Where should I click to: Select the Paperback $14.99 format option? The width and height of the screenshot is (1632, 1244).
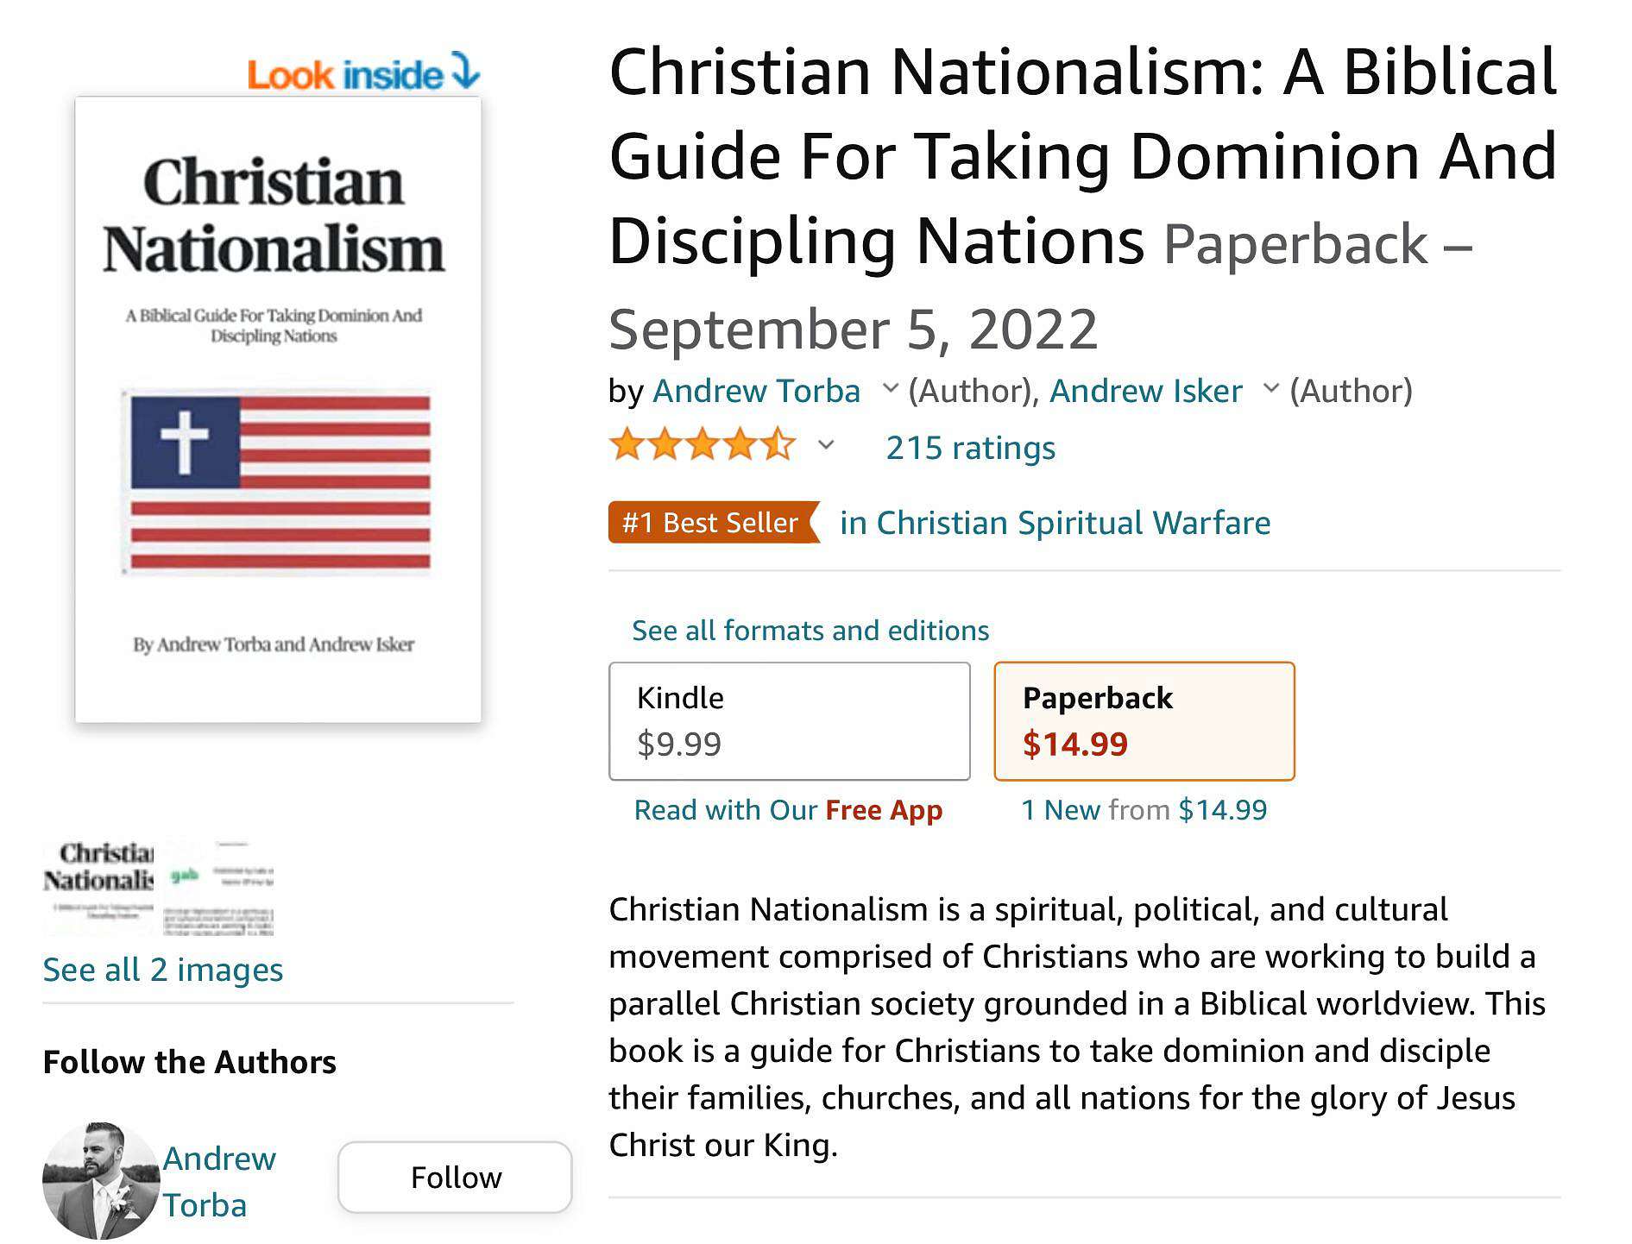pyautogui.click(x=1144, y=721)
